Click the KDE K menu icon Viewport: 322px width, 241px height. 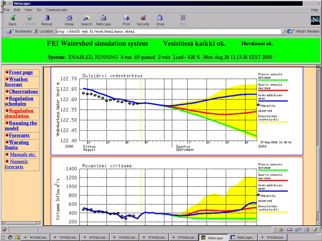pyautogui.click(x=3, y=238)
